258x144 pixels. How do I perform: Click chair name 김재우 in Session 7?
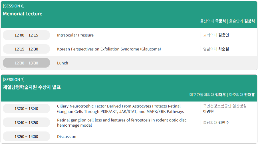point(220,95)
